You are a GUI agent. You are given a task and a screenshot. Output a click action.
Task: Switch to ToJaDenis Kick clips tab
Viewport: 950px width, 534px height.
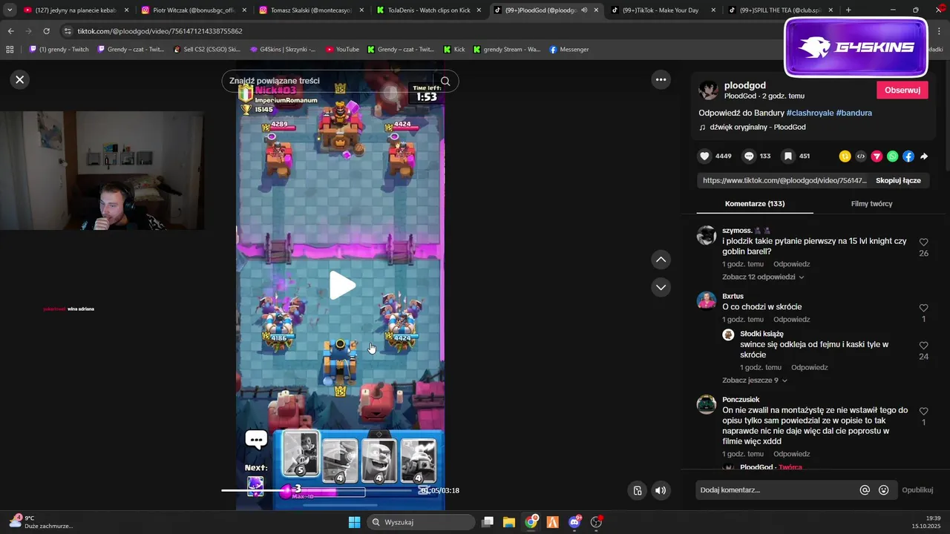pos(428,10)
